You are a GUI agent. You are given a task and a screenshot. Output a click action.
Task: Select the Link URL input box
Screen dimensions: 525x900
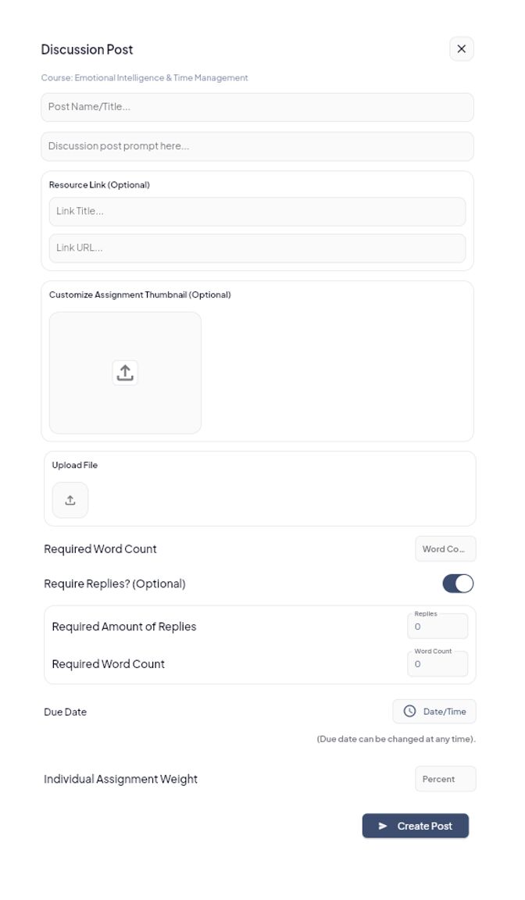pyautogui.click(x=257, y=248)
